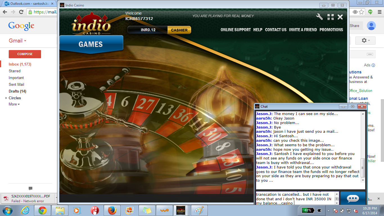384x216 pixels.
Task: Open the PROMOTIONS menu item
Action: point(331,30)
